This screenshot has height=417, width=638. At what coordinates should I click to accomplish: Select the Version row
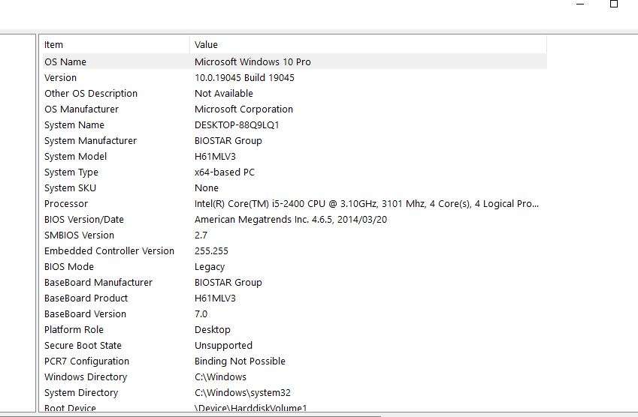click(61, 78)
